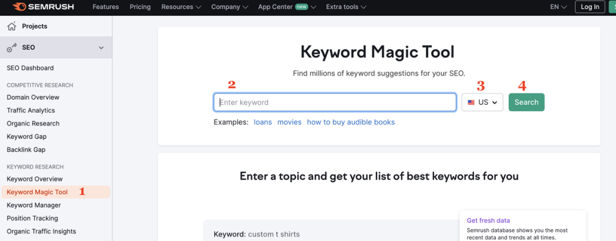Expand the Company menu

(x=229, y=7)
